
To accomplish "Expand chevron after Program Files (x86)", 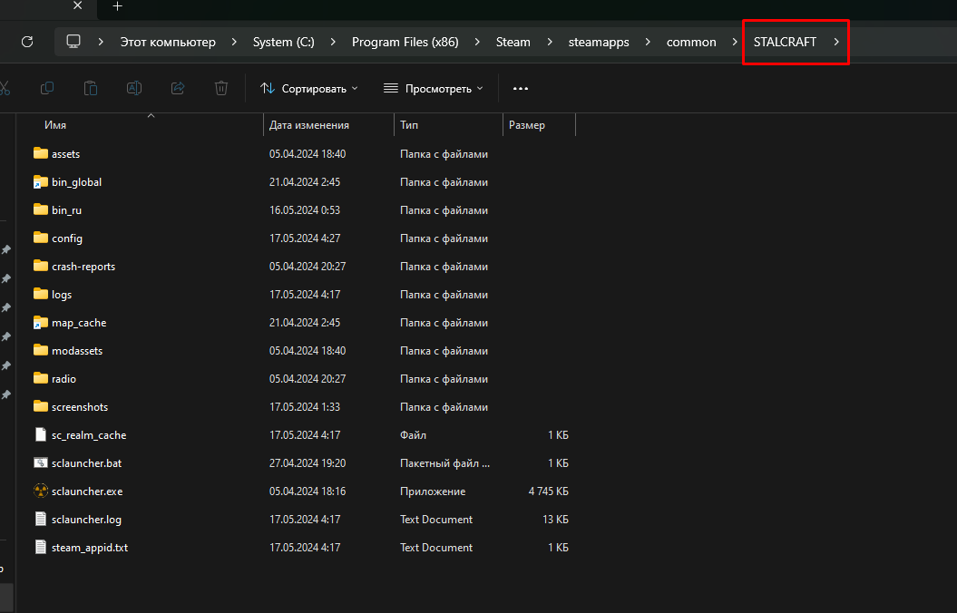I will tap(476, 42).
